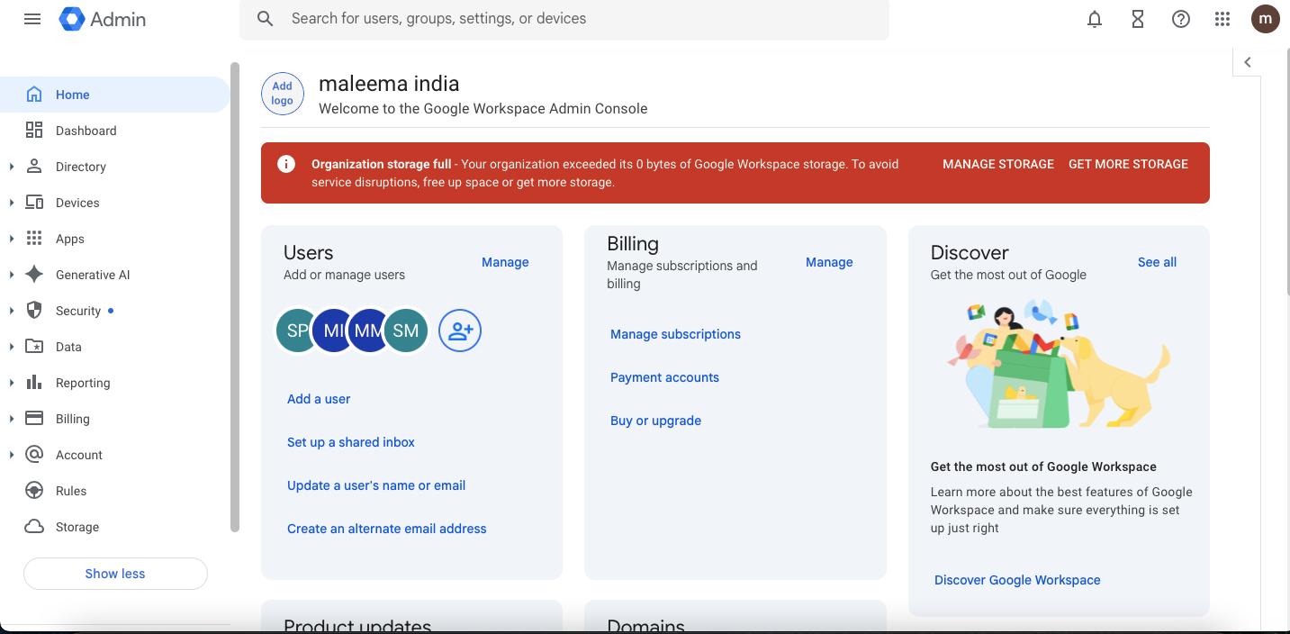Viewport: 1290px width, 634px height.
Task: Click the Add logo circle
Action: click(x=283, y=94)
